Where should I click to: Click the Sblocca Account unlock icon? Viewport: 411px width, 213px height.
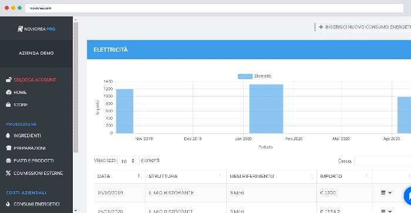coord(9,80)
